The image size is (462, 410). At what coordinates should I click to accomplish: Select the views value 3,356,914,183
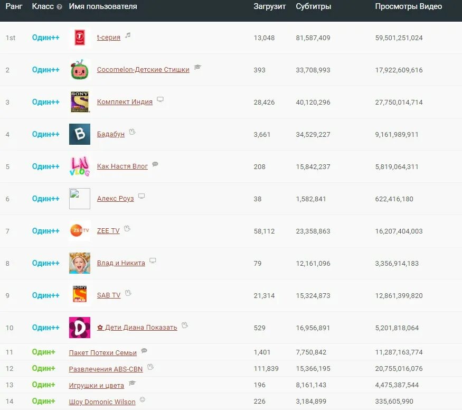397,264
